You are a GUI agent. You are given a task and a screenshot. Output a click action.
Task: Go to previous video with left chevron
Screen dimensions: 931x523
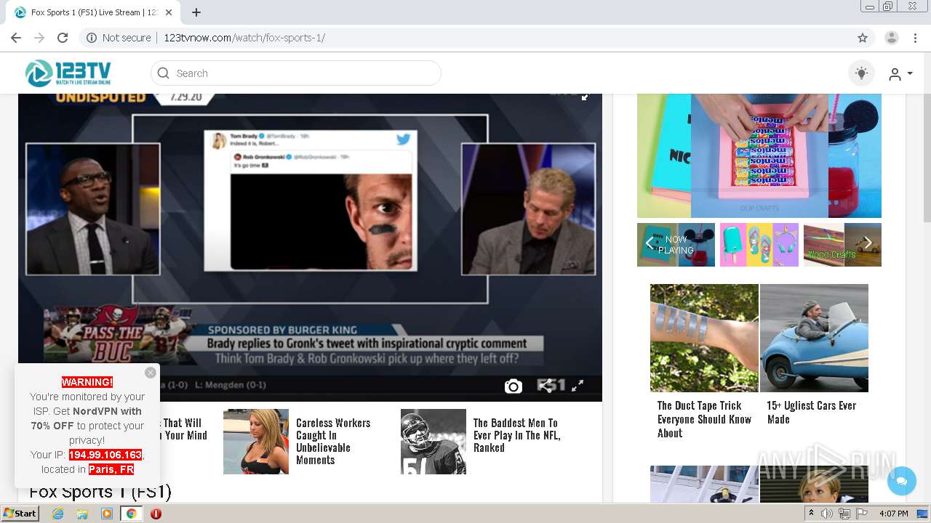650,243
